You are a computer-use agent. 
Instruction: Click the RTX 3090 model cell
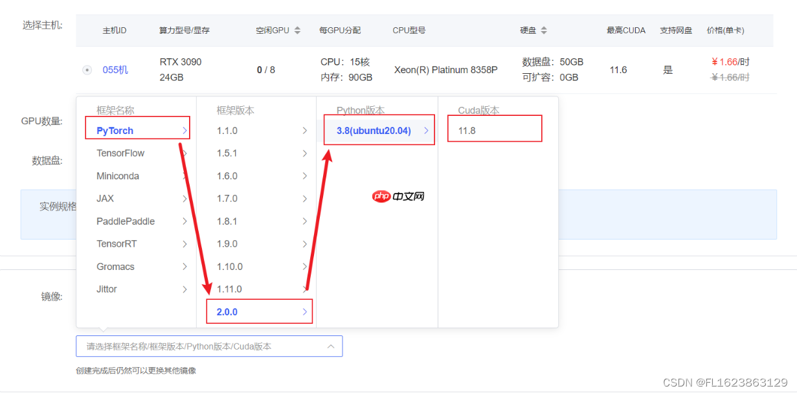tap(181, 62)
